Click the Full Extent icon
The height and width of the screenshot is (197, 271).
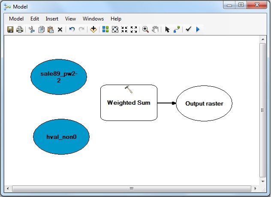[x=115, y=29]
